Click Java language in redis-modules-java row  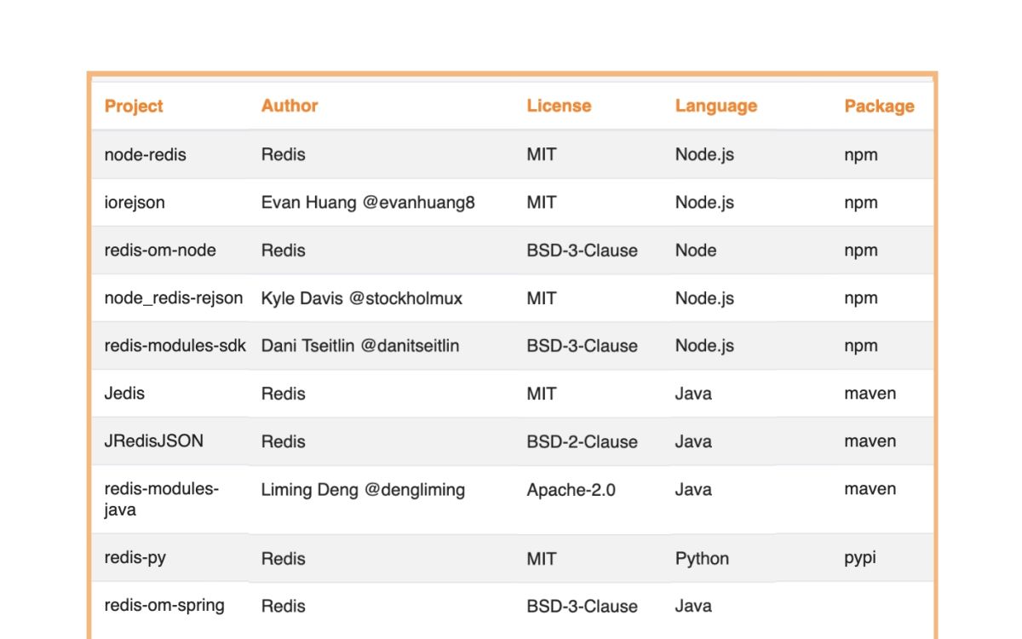coord(693,490)
